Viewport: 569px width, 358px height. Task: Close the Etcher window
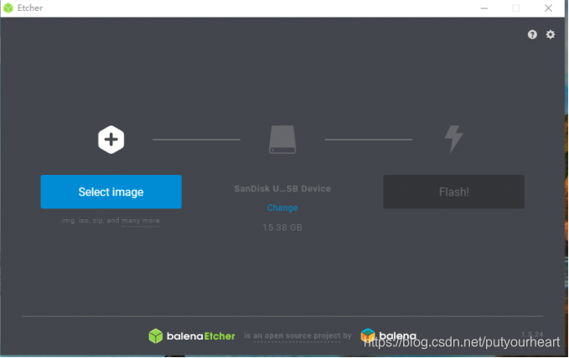548,8
